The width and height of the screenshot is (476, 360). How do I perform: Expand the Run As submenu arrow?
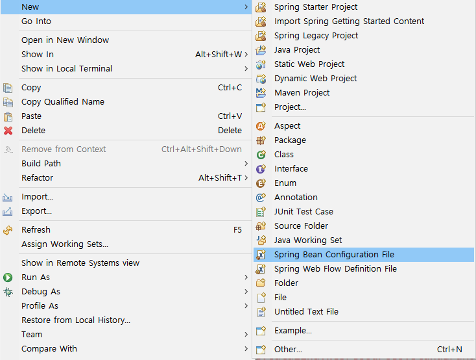tap(246, 277)
